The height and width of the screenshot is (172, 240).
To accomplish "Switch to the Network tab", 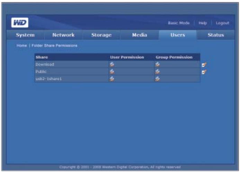I will coord(63,35).
